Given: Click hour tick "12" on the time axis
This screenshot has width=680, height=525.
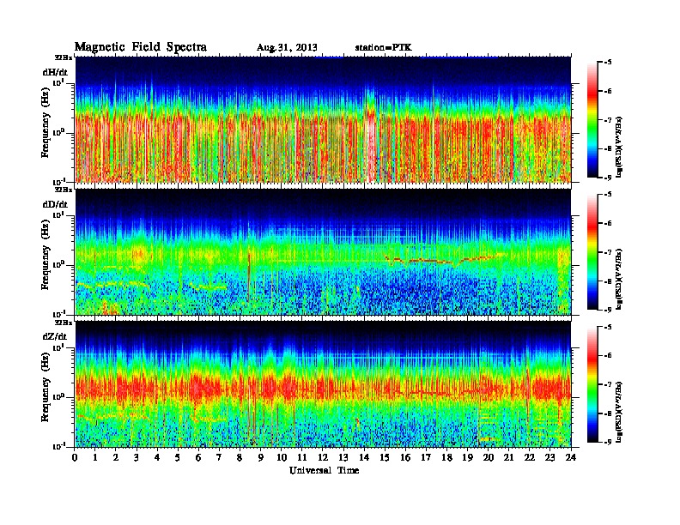Looking at the screenshot, I should pos(323,457).
